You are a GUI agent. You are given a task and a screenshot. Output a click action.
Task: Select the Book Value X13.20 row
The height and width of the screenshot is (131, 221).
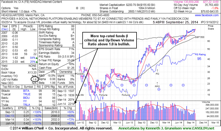[x=19, y=73]
